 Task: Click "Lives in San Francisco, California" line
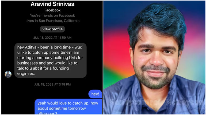[52, 21]
